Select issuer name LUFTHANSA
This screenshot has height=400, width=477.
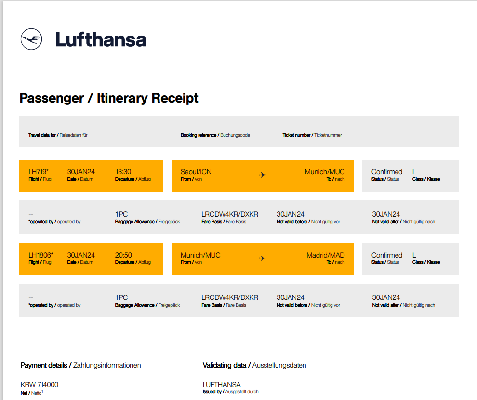222,385
